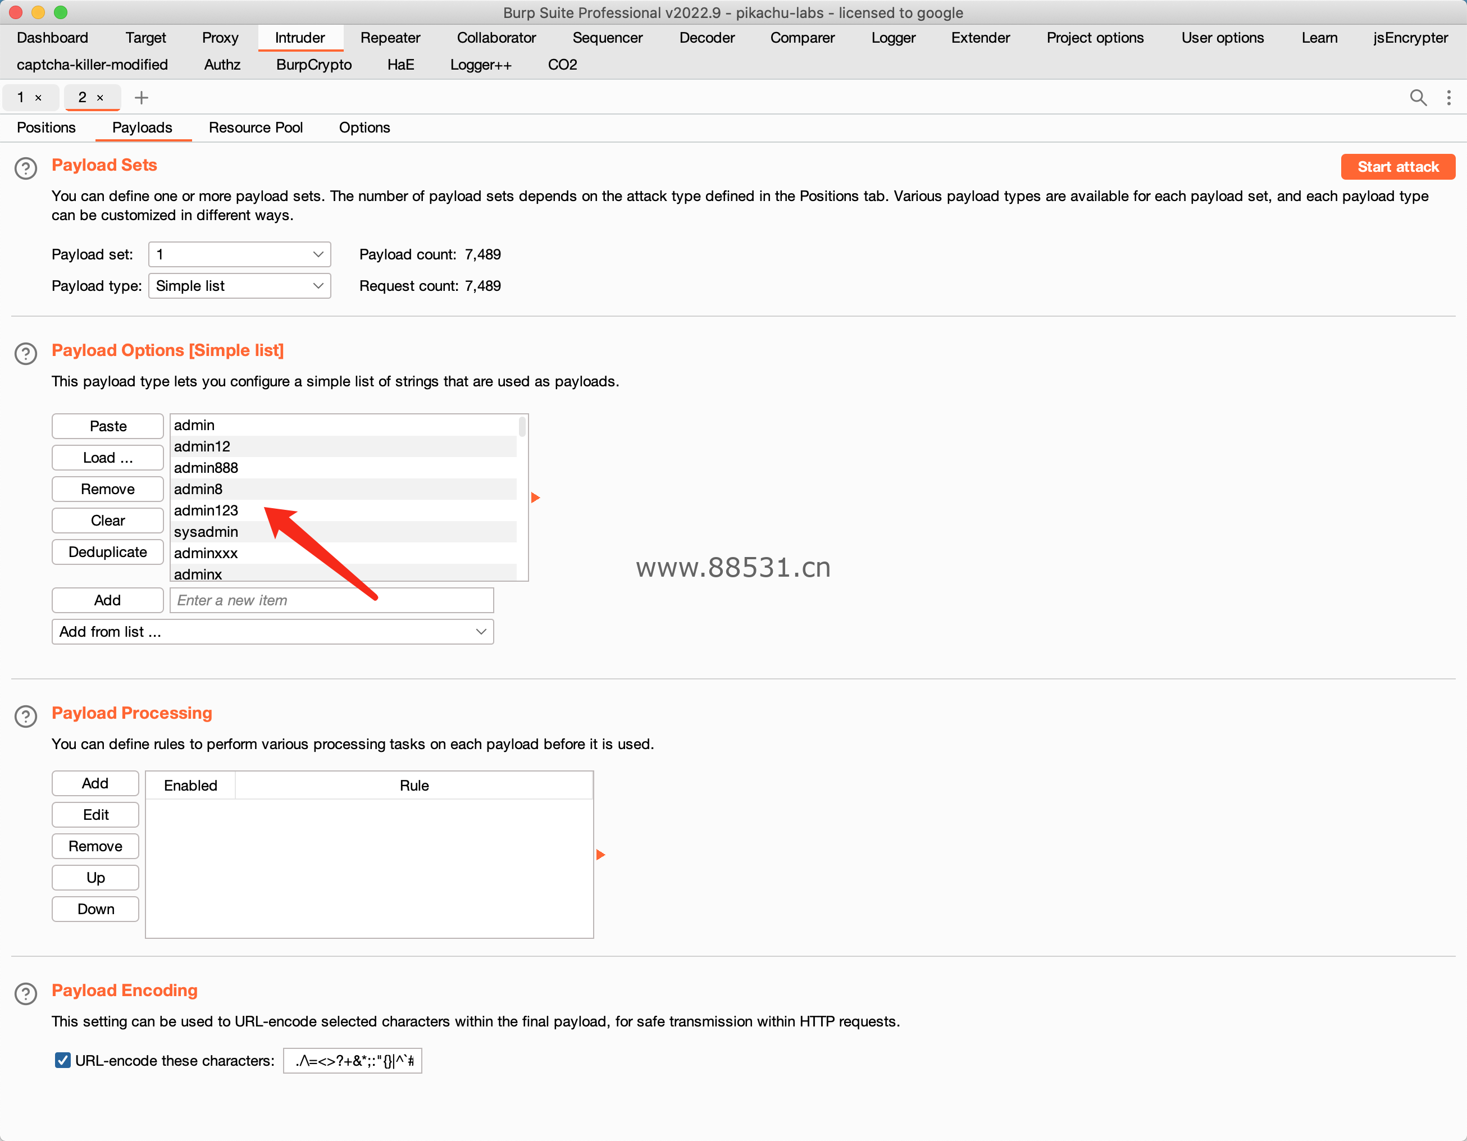Open help for Payload Encoding section

pos(25,994)
